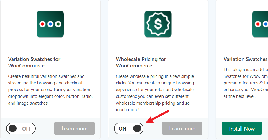This screenshot has width=268, height=140.
Task: Click the add-on plugin description on right card
Action: [x=246, y=83]
